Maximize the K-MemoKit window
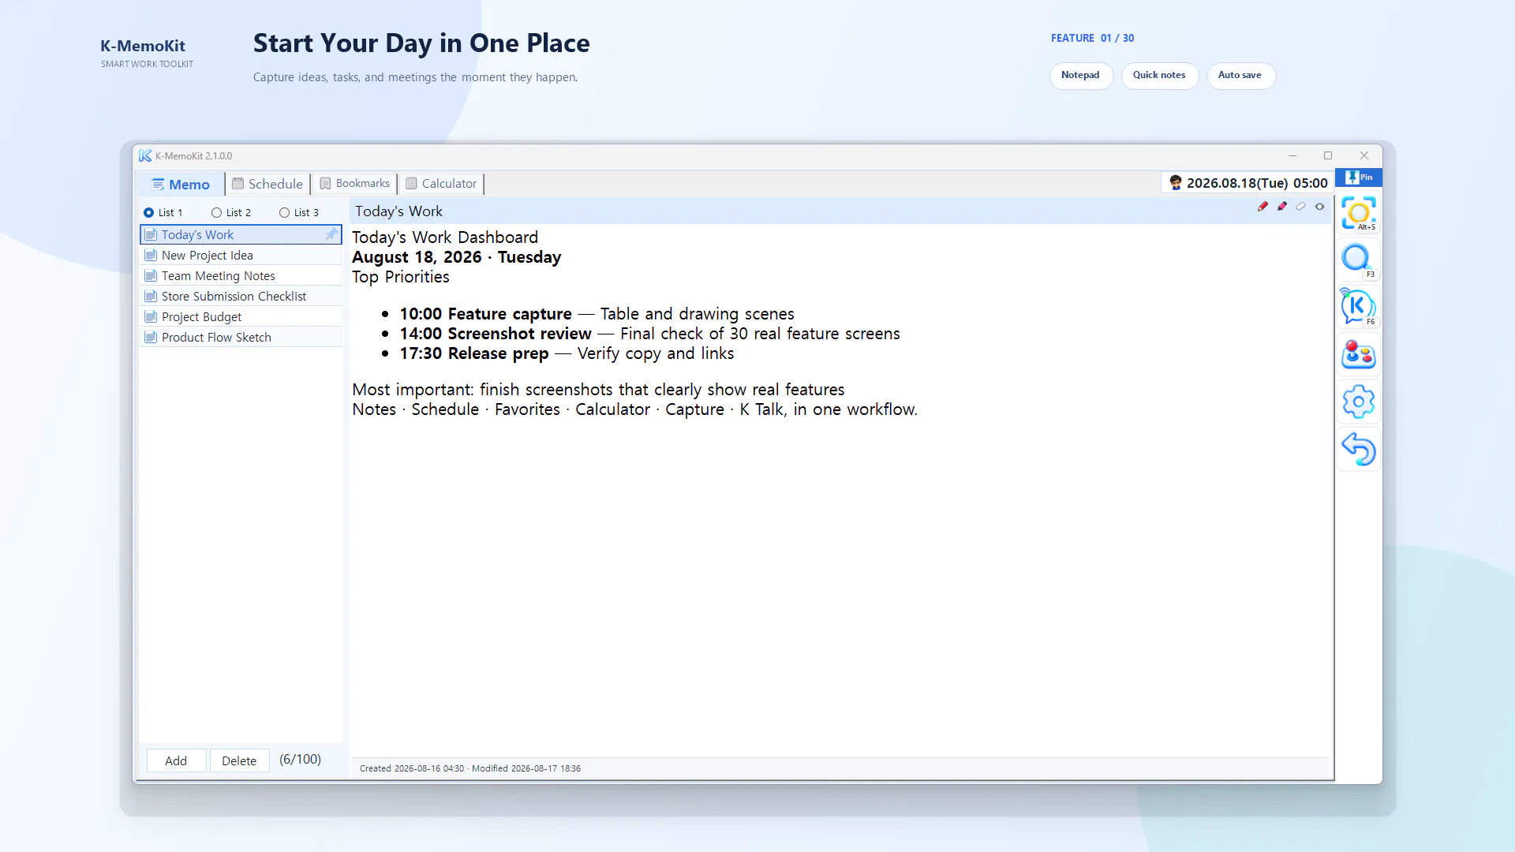This screenshot has height=852, width=1515. [1328, 155]
